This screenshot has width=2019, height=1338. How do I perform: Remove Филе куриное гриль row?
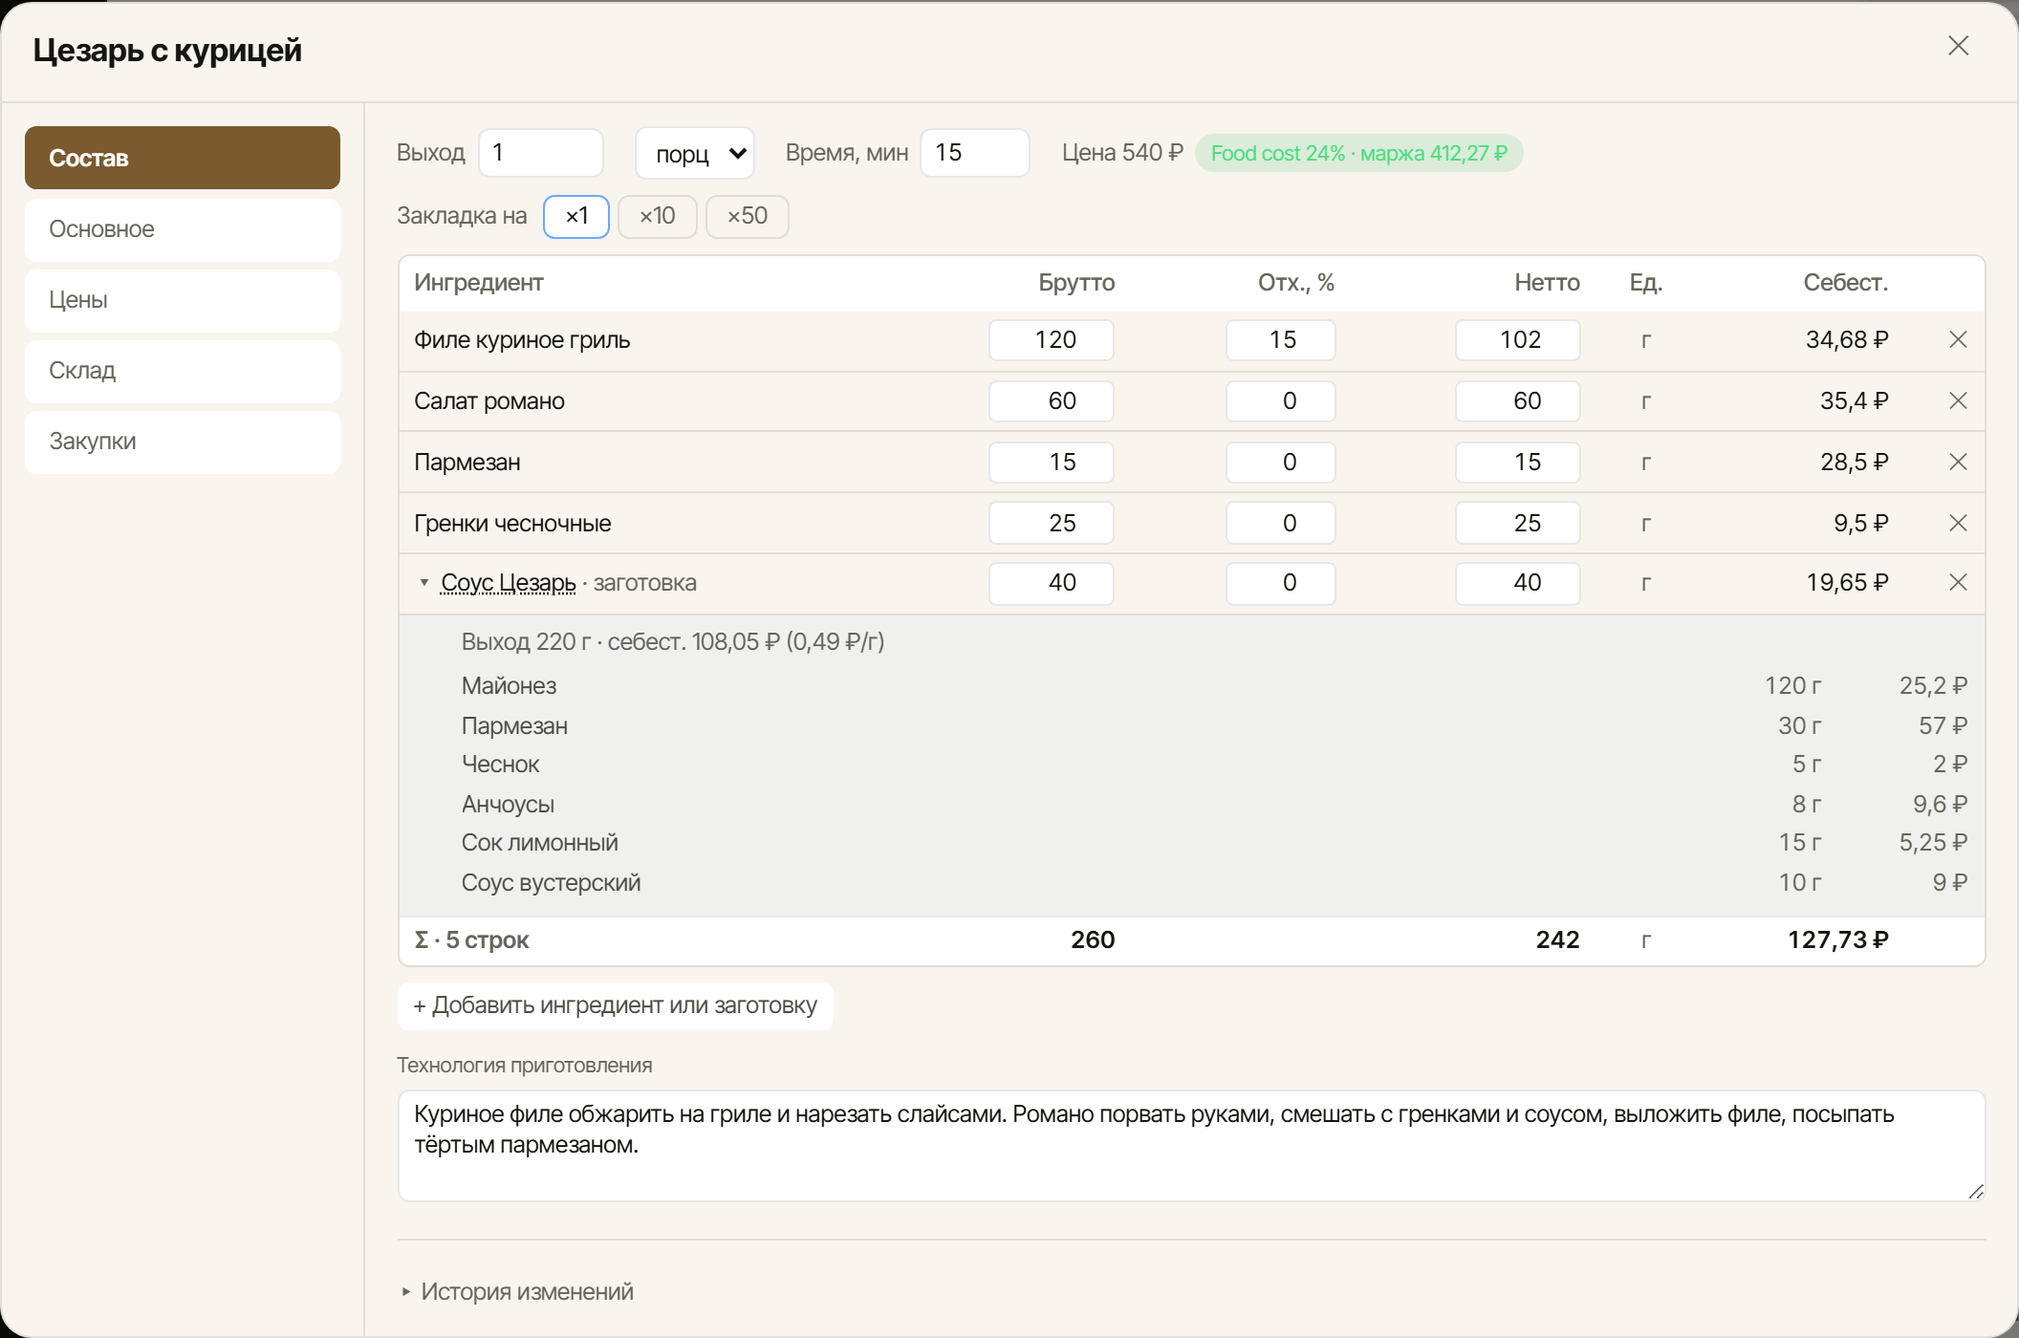(x=1958, y=340)
